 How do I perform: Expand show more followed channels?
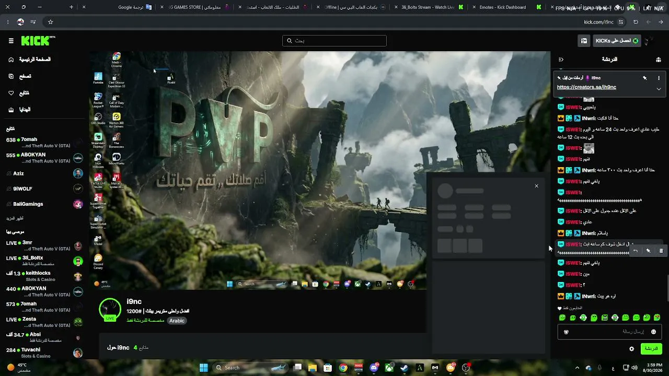pos(15,218)
